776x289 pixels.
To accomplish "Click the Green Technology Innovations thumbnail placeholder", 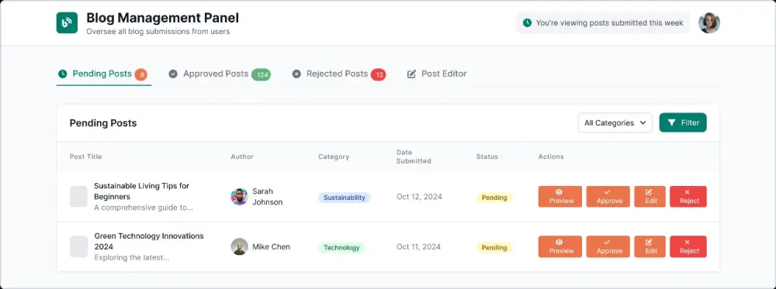I will (78, 246).
